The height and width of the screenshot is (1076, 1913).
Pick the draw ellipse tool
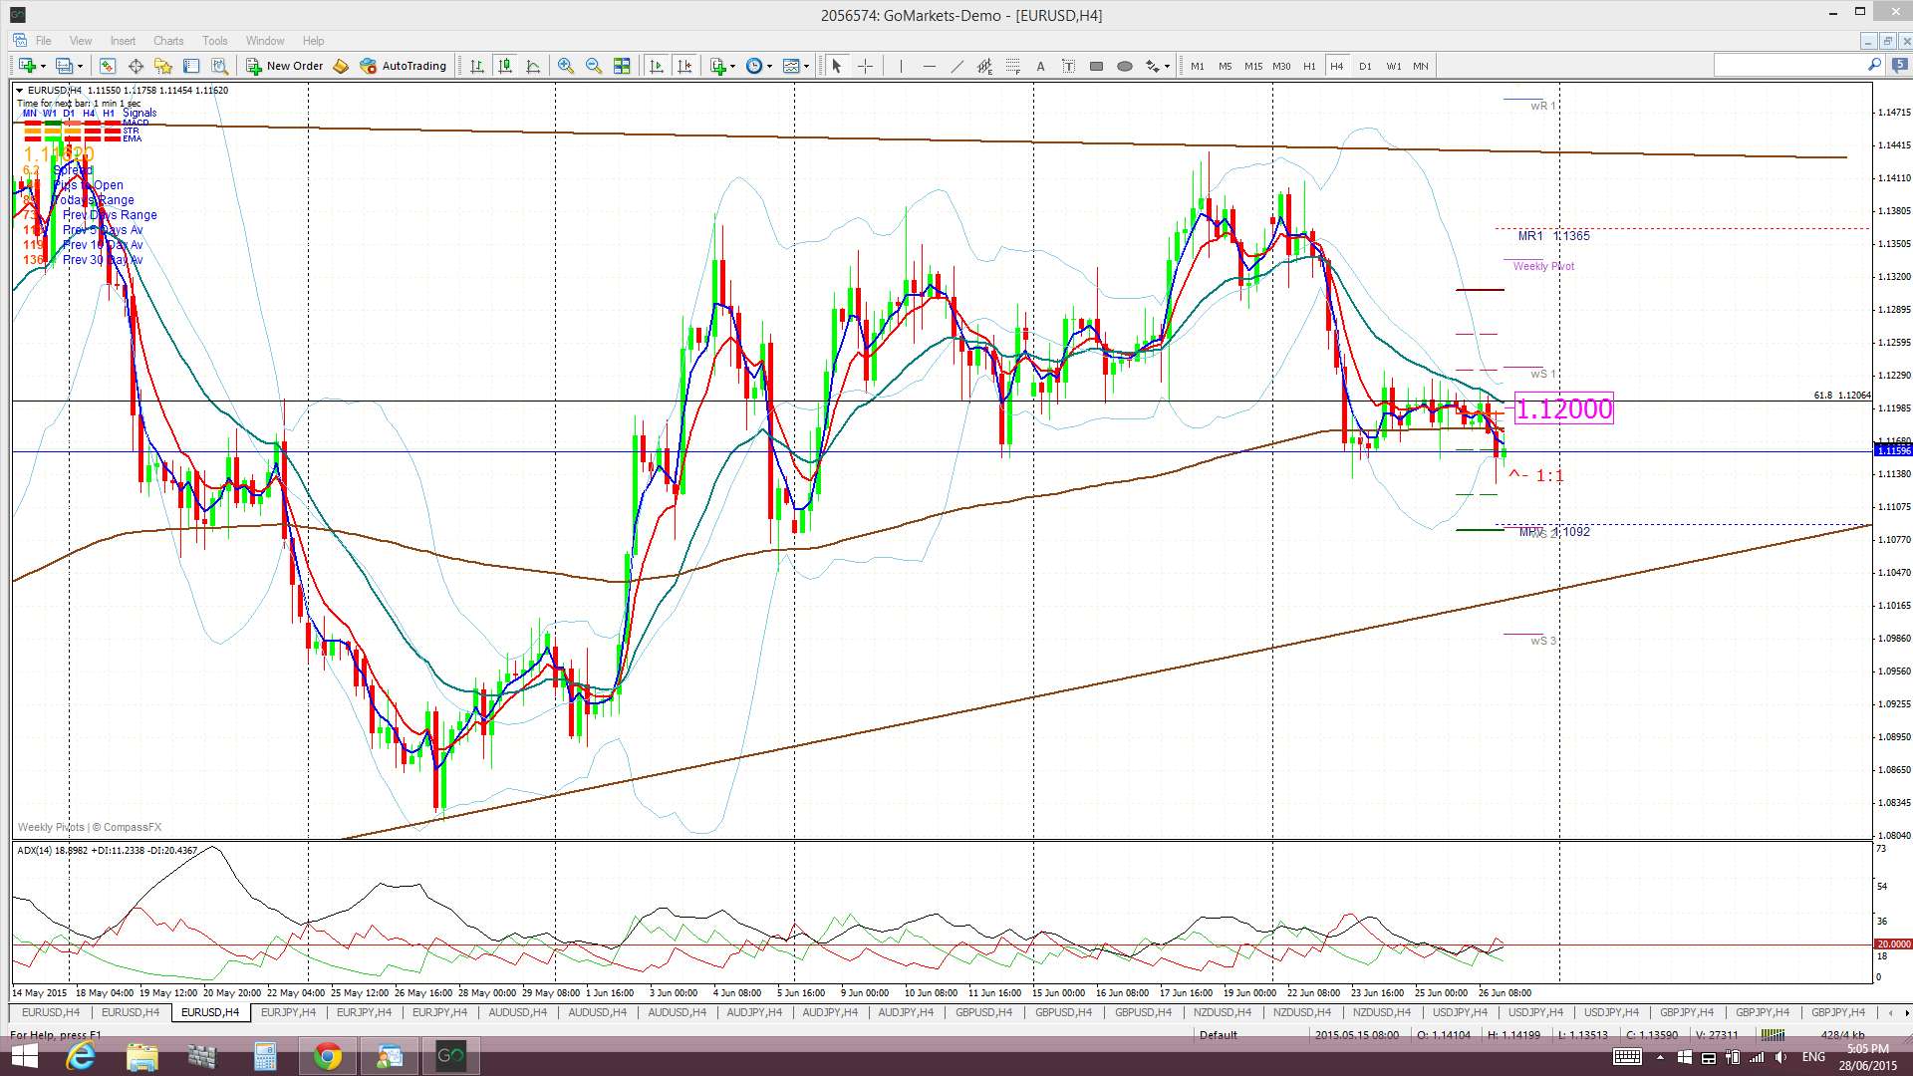[x=1124, y=66]
